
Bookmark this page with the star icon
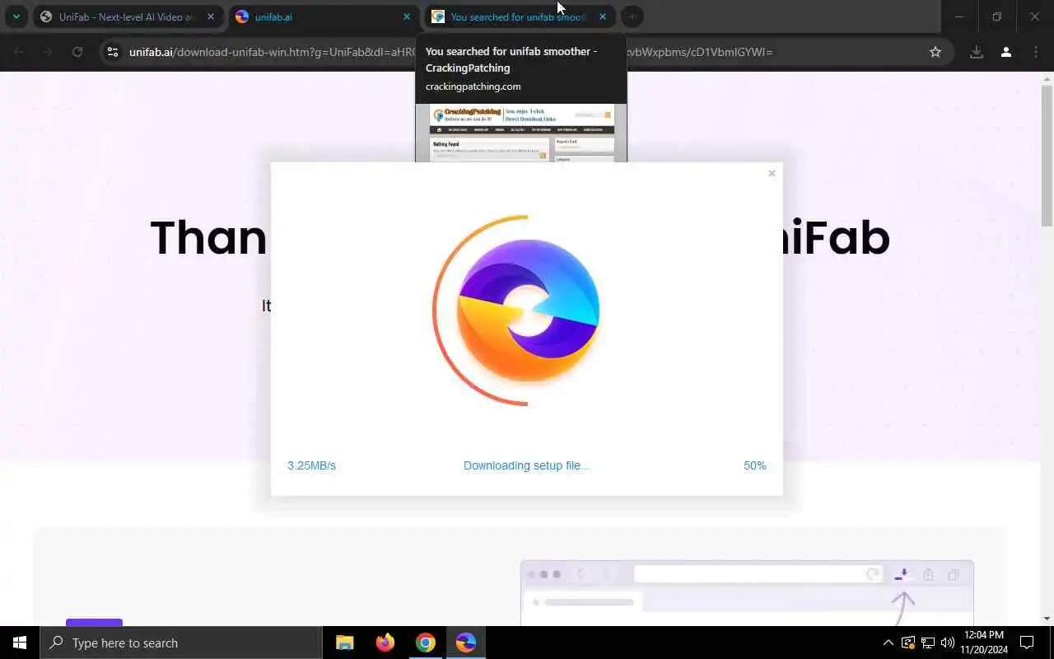tap(935, 52)
